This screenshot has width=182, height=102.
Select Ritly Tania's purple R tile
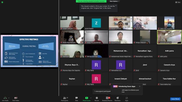[x=96, y=65]
